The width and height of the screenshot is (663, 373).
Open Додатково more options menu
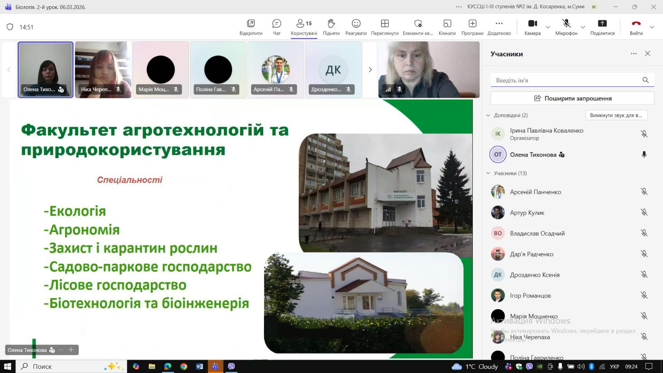[499, 27]
